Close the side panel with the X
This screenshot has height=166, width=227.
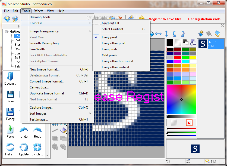(222, 26)
